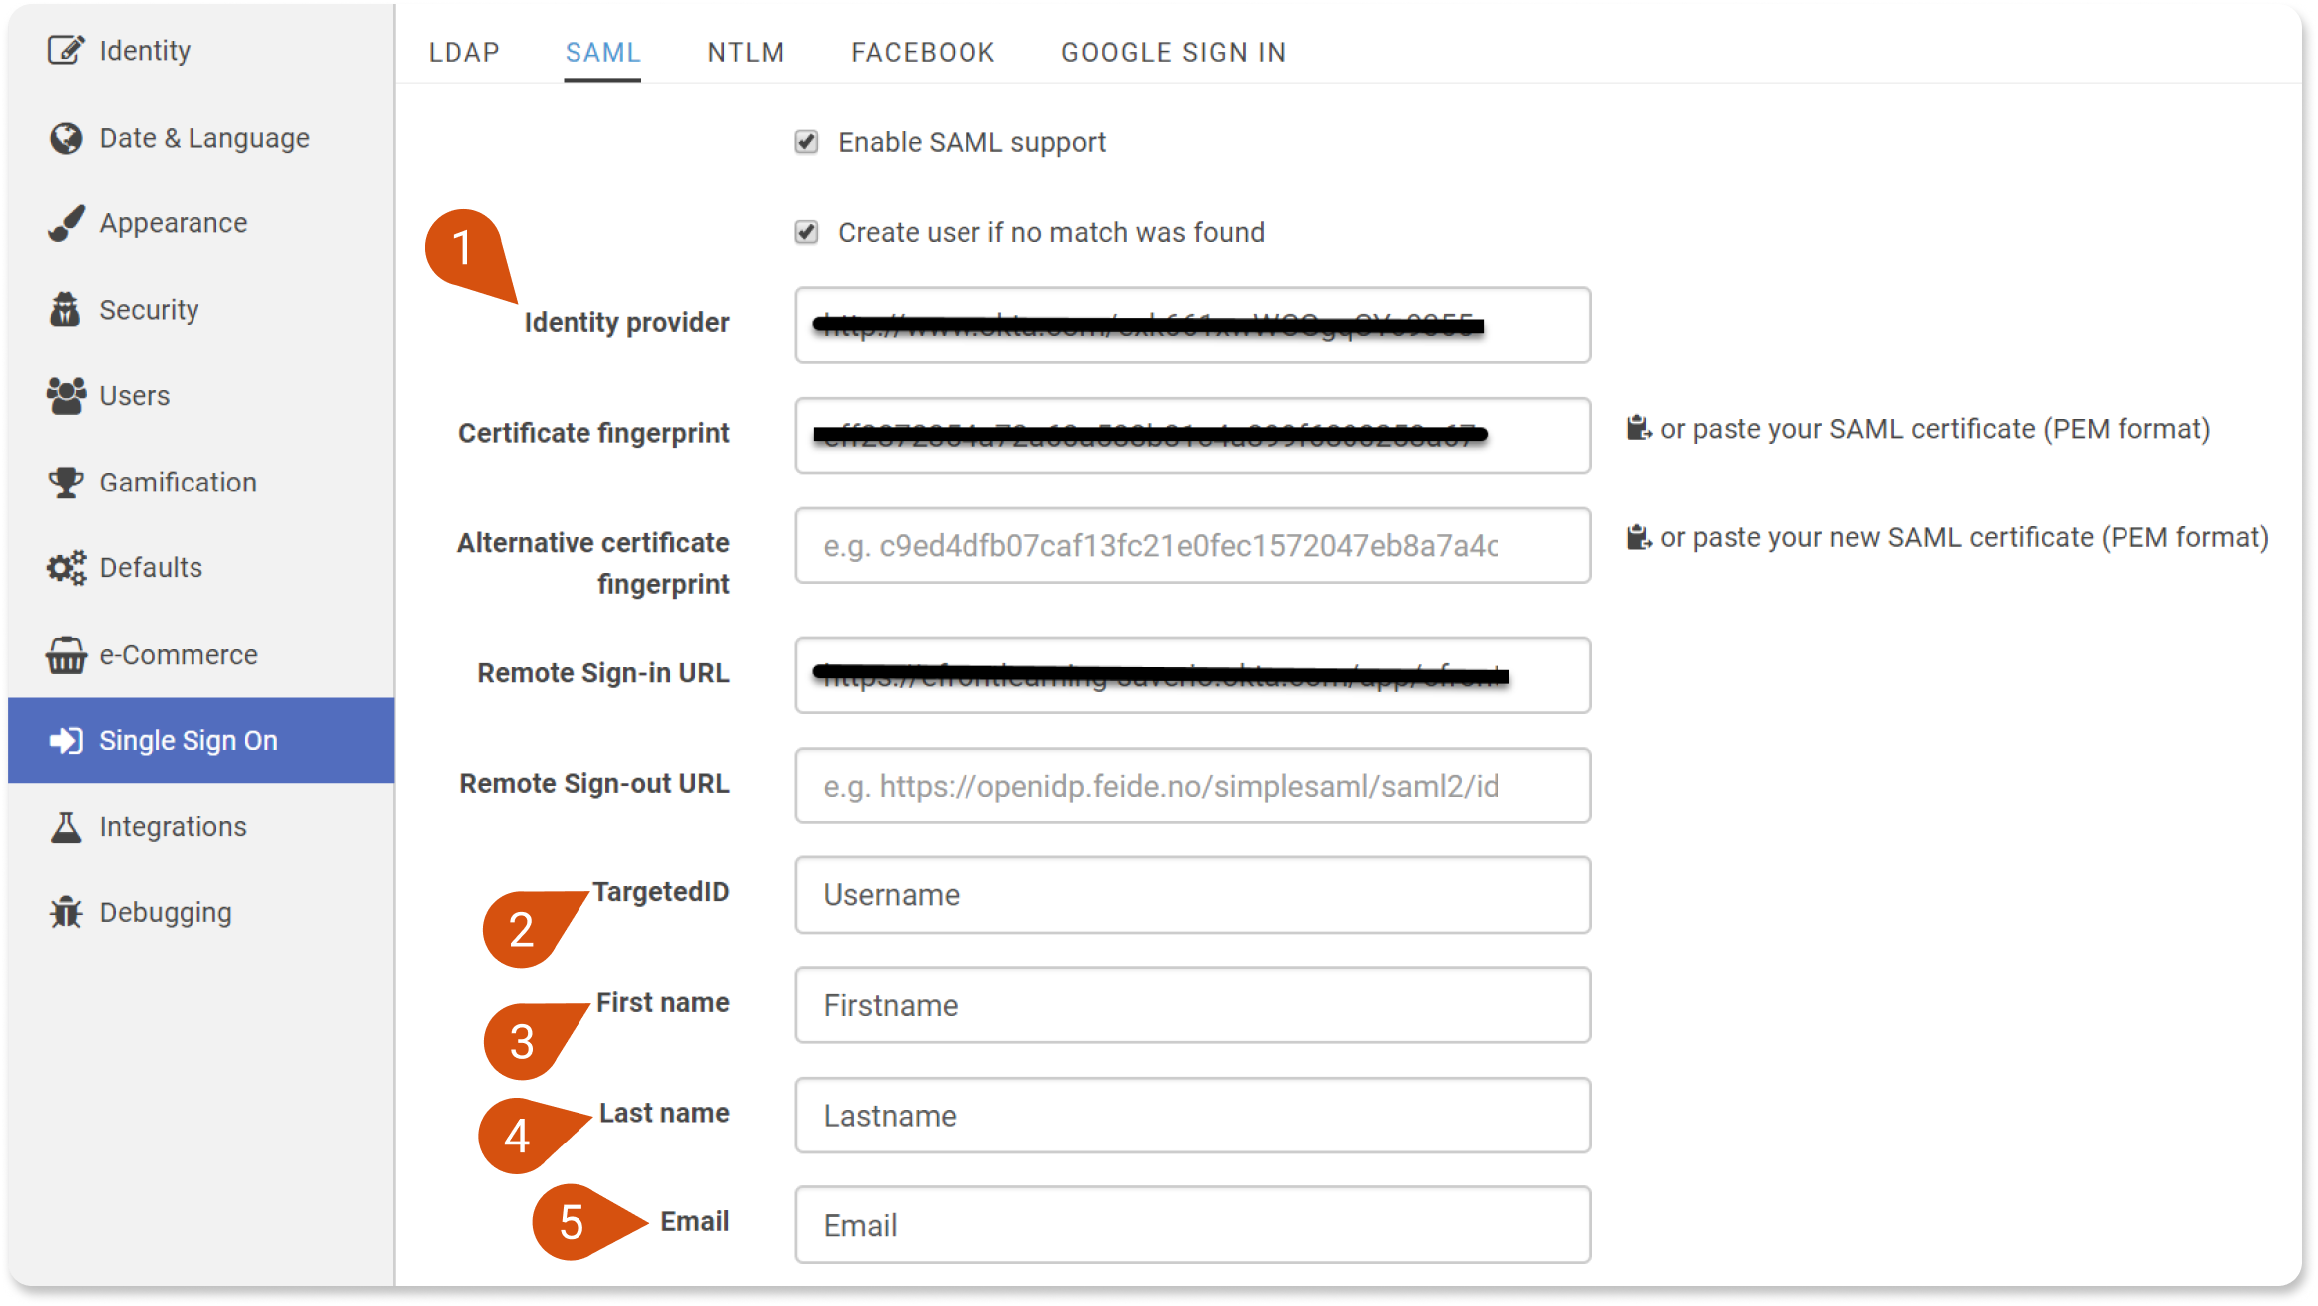Focus the Remote Sign-out URL field

(x=1192, y=786)
